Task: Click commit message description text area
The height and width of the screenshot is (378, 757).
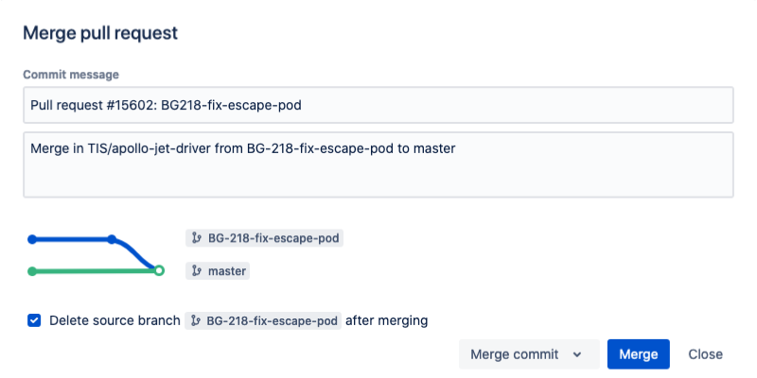Action: point(378,164)
